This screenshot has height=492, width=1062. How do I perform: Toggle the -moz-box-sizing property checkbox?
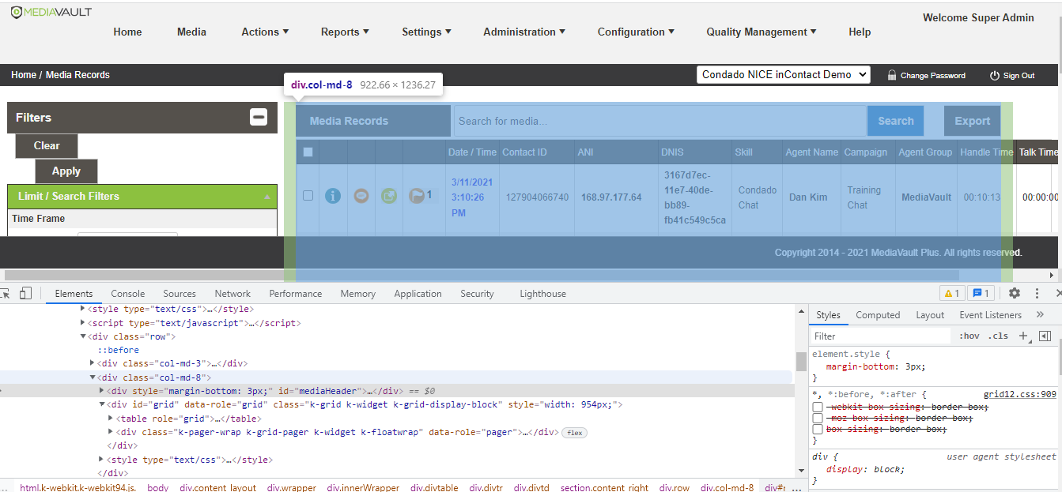click(x=818, y=418)
